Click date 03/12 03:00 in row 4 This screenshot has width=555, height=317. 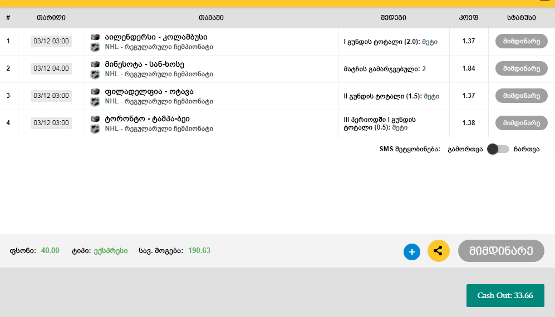[51, 123]
